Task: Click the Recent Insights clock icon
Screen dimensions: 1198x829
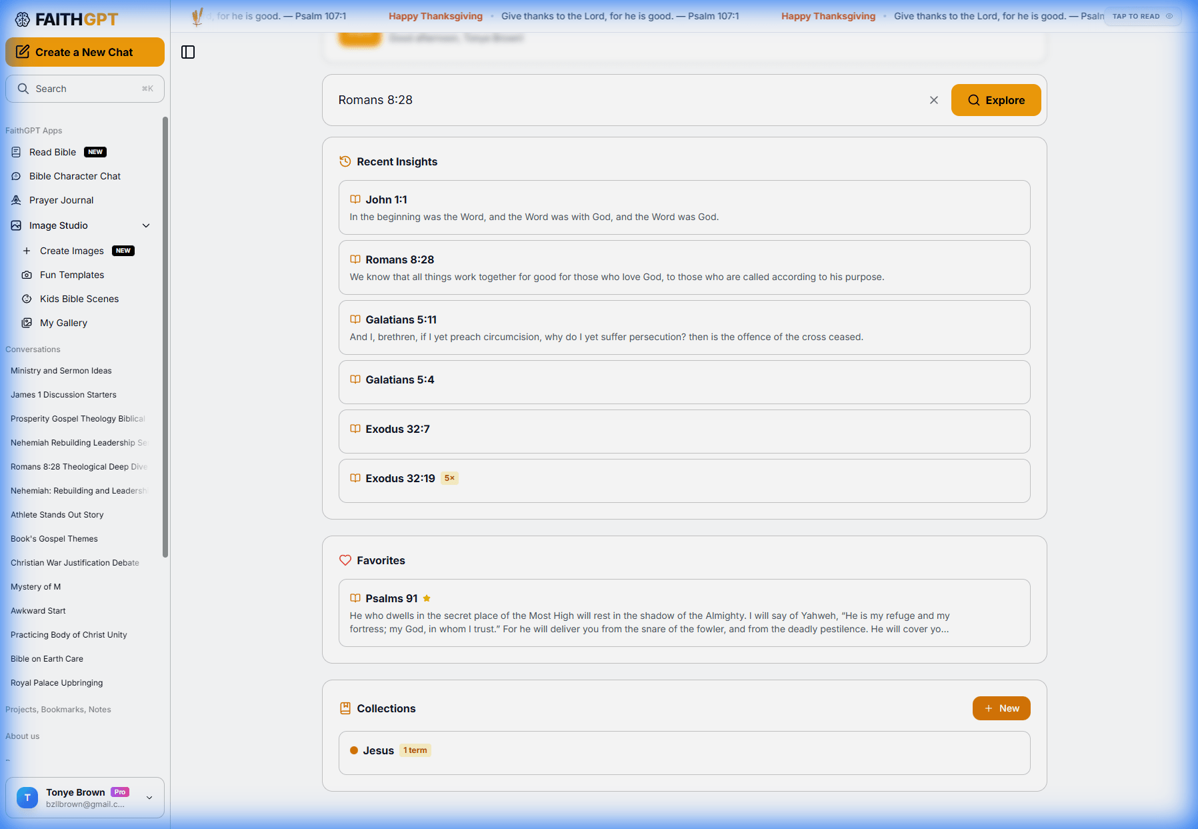Action: pos(345,161)
